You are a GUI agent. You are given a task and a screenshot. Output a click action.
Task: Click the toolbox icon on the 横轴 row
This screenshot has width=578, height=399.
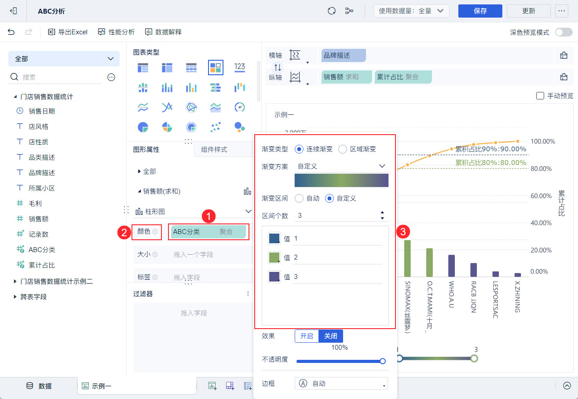563,55
